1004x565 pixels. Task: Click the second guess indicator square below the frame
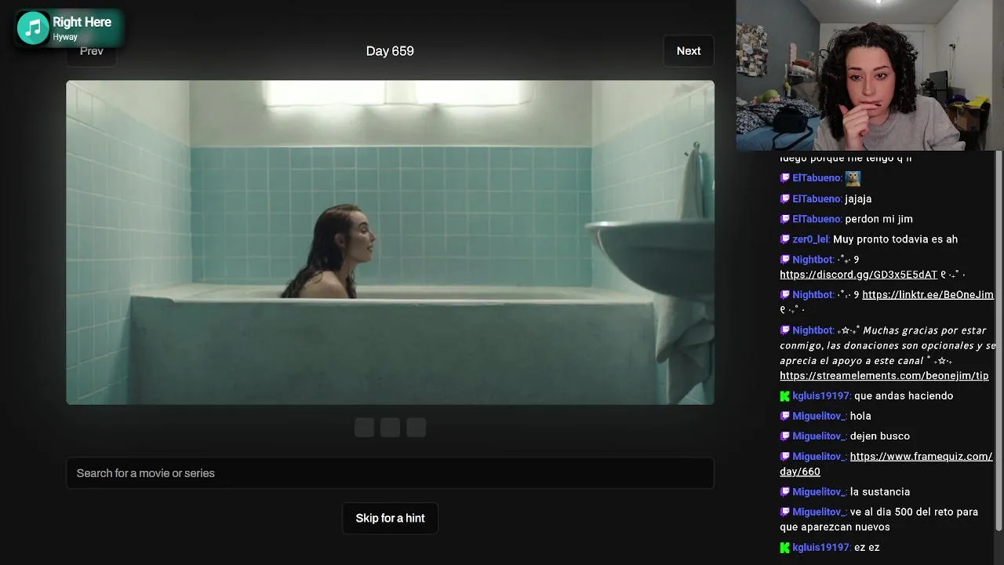click(x=390, y=428)
